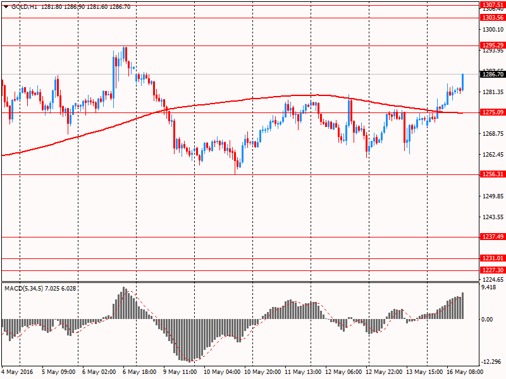
Task: Click the 1231.01 red price label
Action: pos(493,258)
